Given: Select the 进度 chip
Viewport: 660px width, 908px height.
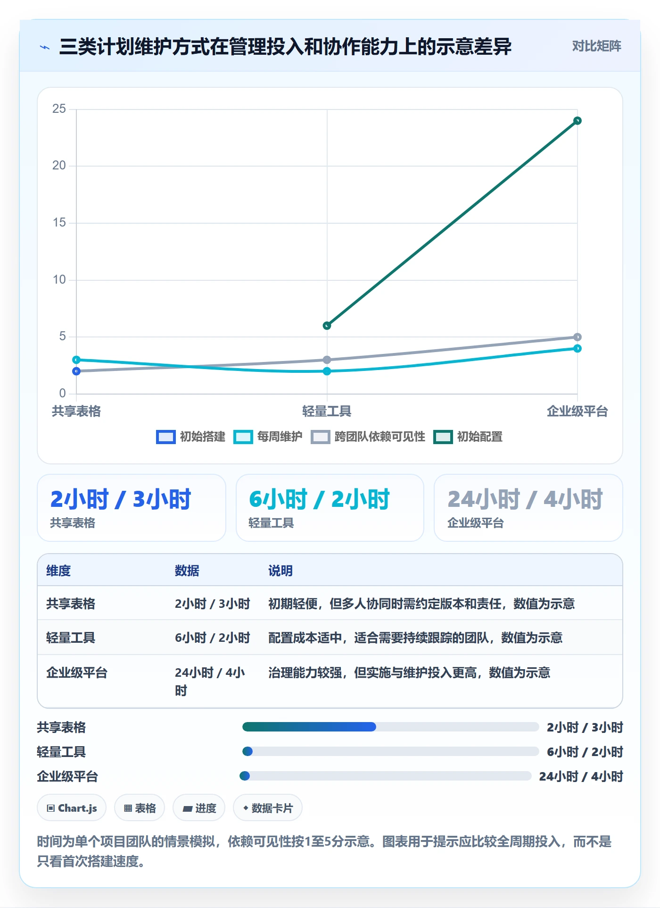Looking at the screenshot, I should [x=199, y=808].
